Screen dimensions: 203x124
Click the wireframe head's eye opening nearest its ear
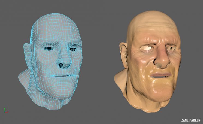coord(49,49)
